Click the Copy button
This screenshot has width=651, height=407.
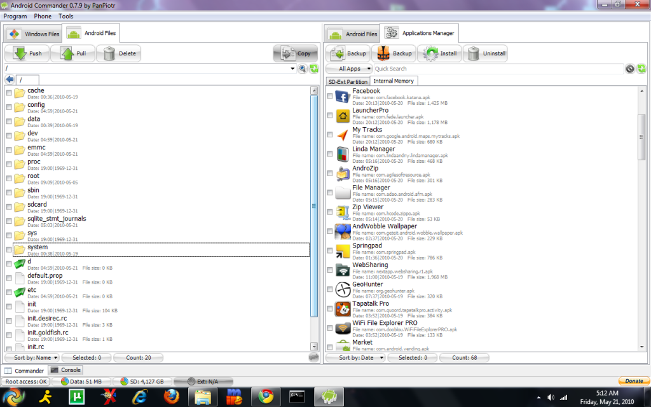click(x=296, y=53)
